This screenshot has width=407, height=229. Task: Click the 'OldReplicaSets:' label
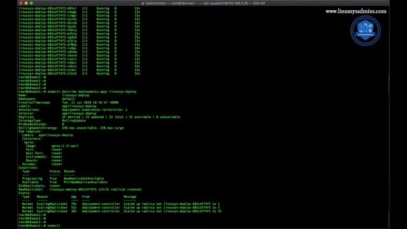32,186
